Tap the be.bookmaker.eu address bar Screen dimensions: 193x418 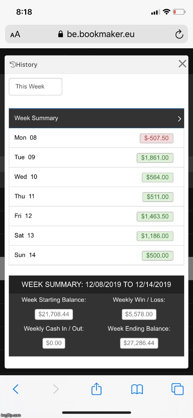pyautogui.click(x=96, y=34)
